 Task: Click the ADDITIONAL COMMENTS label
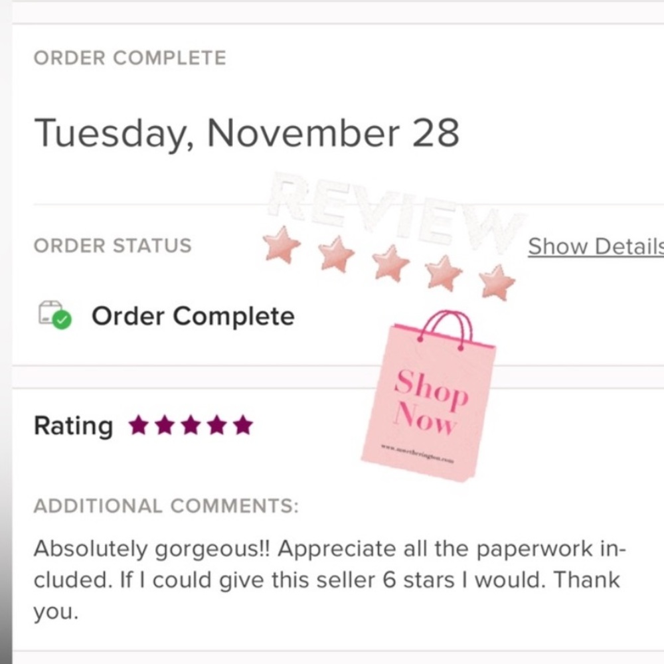pos(166,505)
